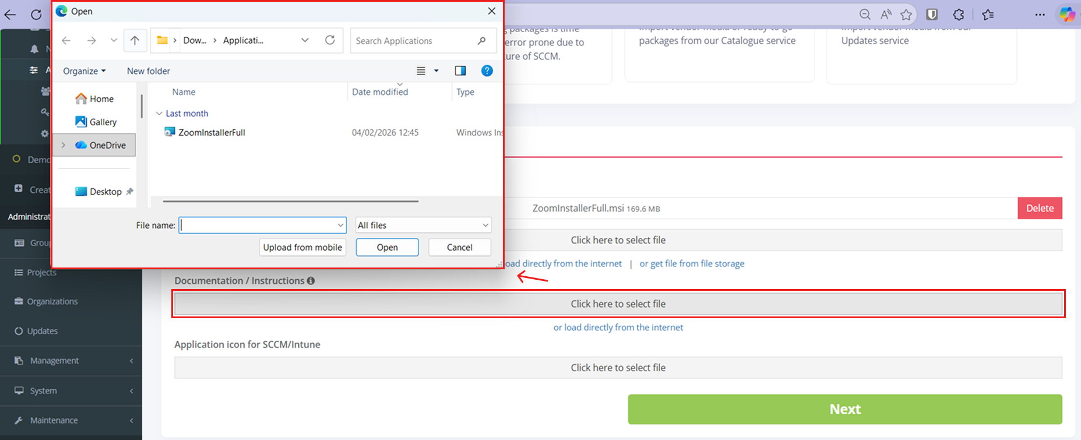This screenshot has width=1081, height=440.
Task: Expand the view layout options dropdown
Action: [436, 71]
